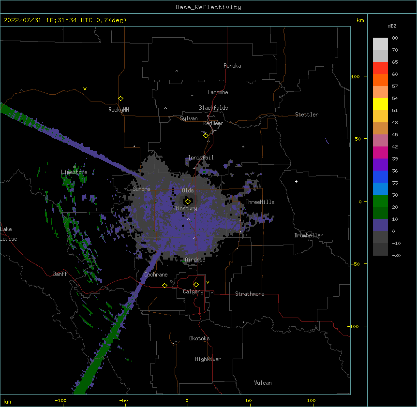Image resolution: width=417 pixels, height=407 pixels.
Task: Click the Lake Louise label
Action: (x=8, y=234)
